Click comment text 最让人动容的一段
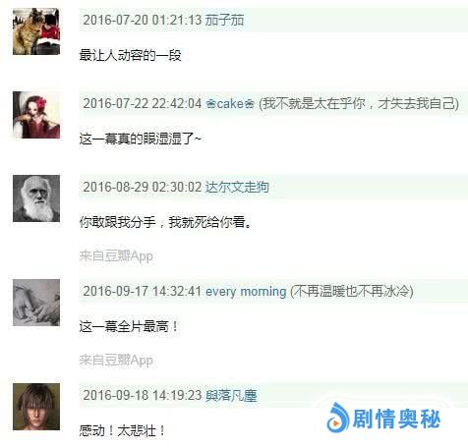468x448 pixels. tap(130, 55)
